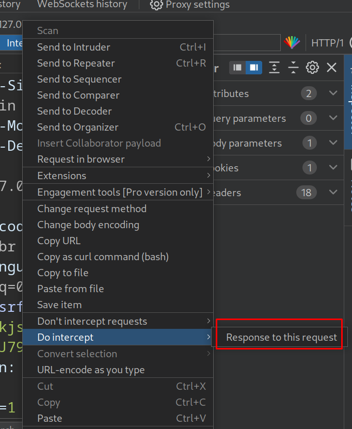Image resolution: width=352 pixels, height=429 pixels.
Task: Toggle URL-encode as you type
Action: (118, 370)
